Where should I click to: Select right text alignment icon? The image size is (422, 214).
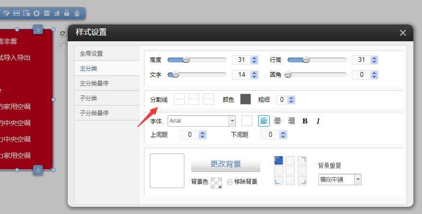(291, 121)
